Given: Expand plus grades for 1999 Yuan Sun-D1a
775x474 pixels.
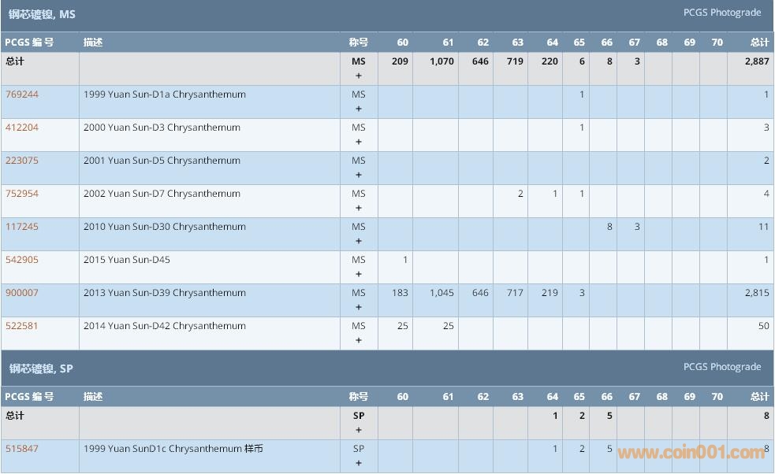Looking at the screenshot, I should tap(359, 109).
